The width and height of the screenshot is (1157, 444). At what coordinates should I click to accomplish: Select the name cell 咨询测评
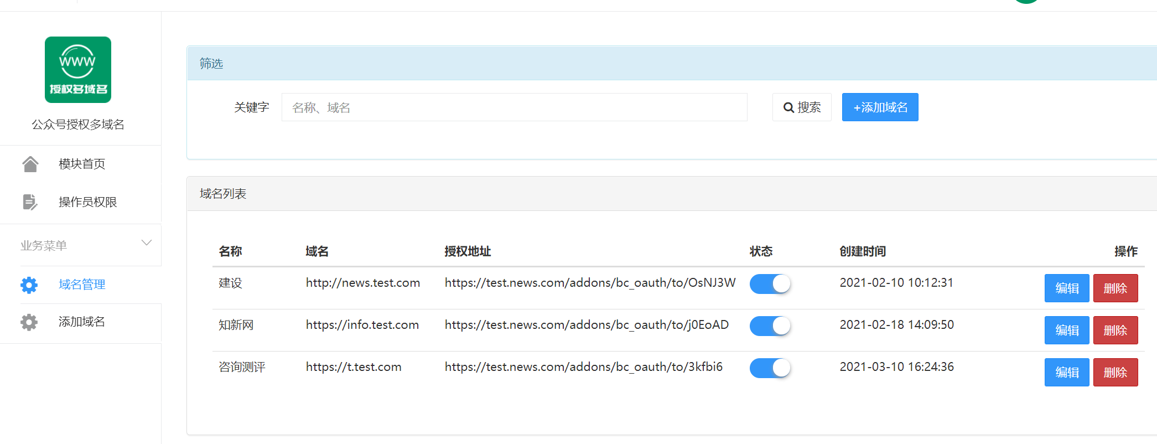coord(242,367)
